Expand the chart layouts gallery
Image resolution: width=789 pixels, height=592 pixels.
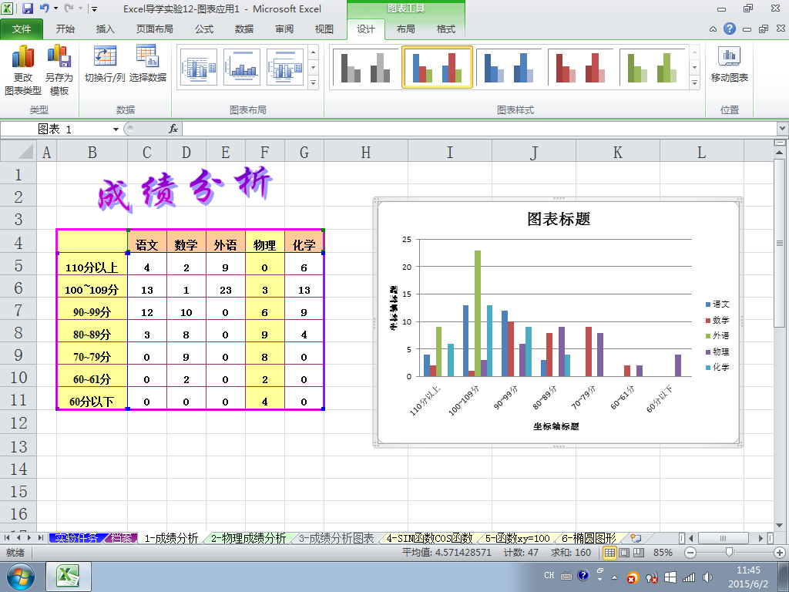[x=314, y=82]
